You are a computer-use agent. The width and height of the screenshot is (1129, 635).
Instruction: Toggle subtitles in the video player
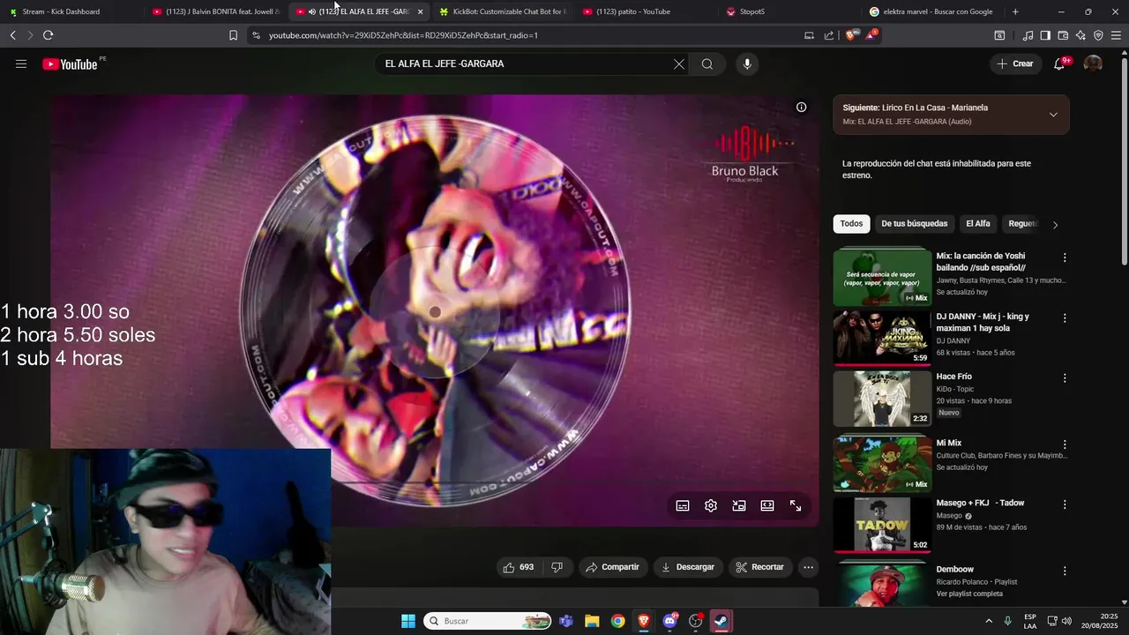click(683, 505)
